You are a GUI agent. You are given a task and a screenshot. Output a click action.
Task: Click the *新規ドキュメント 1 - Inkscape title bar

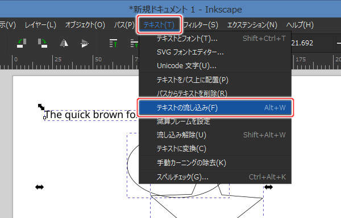click(x=185, y=10)
